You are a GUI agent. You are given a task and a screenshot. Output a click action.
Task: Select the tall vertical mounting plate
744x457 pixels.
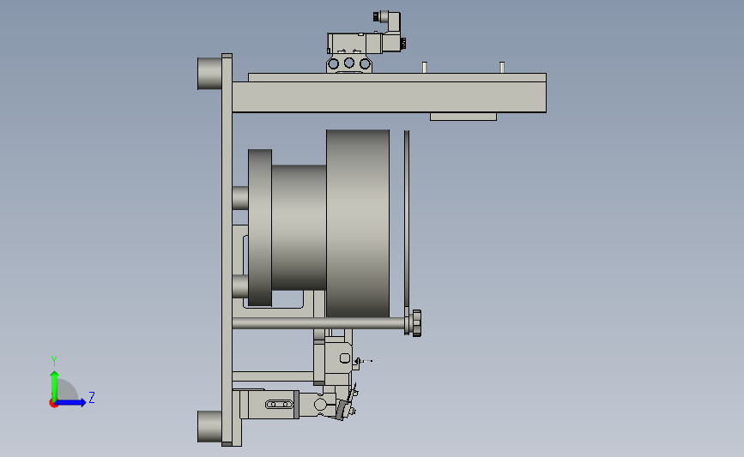(227, 250)
